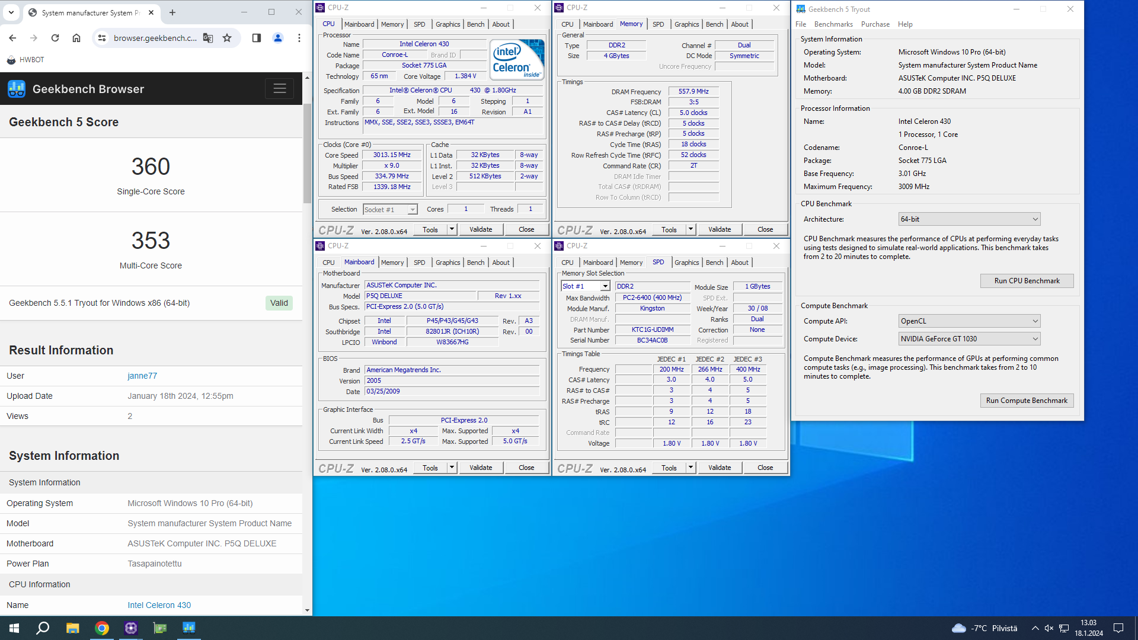The image size is (1138, 640).
Task: Click the Core Speed value 3013.15 MHz
Action: pyautogui.click(x=392, y=155)
